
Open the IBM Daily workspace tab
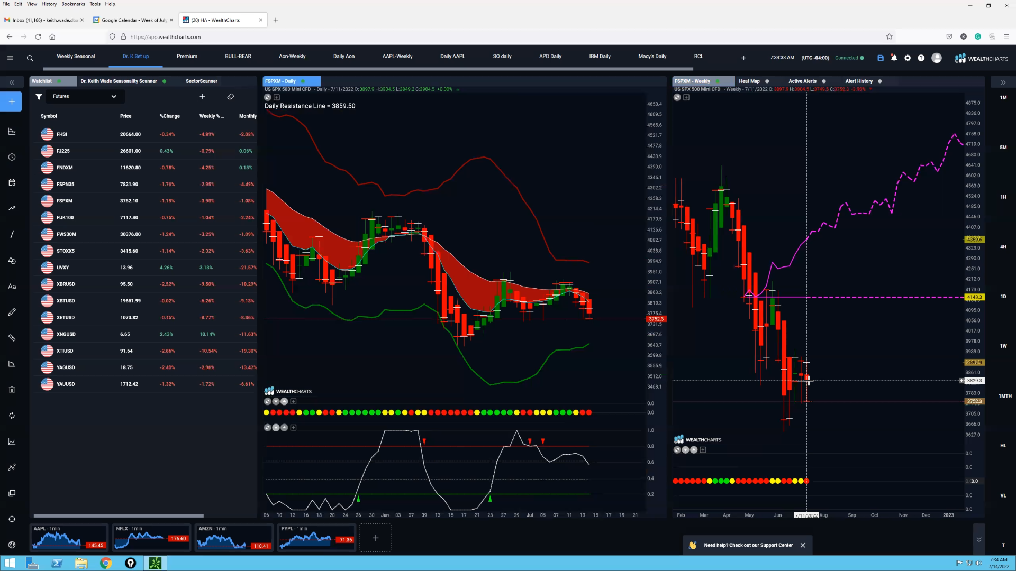[600, 56]
